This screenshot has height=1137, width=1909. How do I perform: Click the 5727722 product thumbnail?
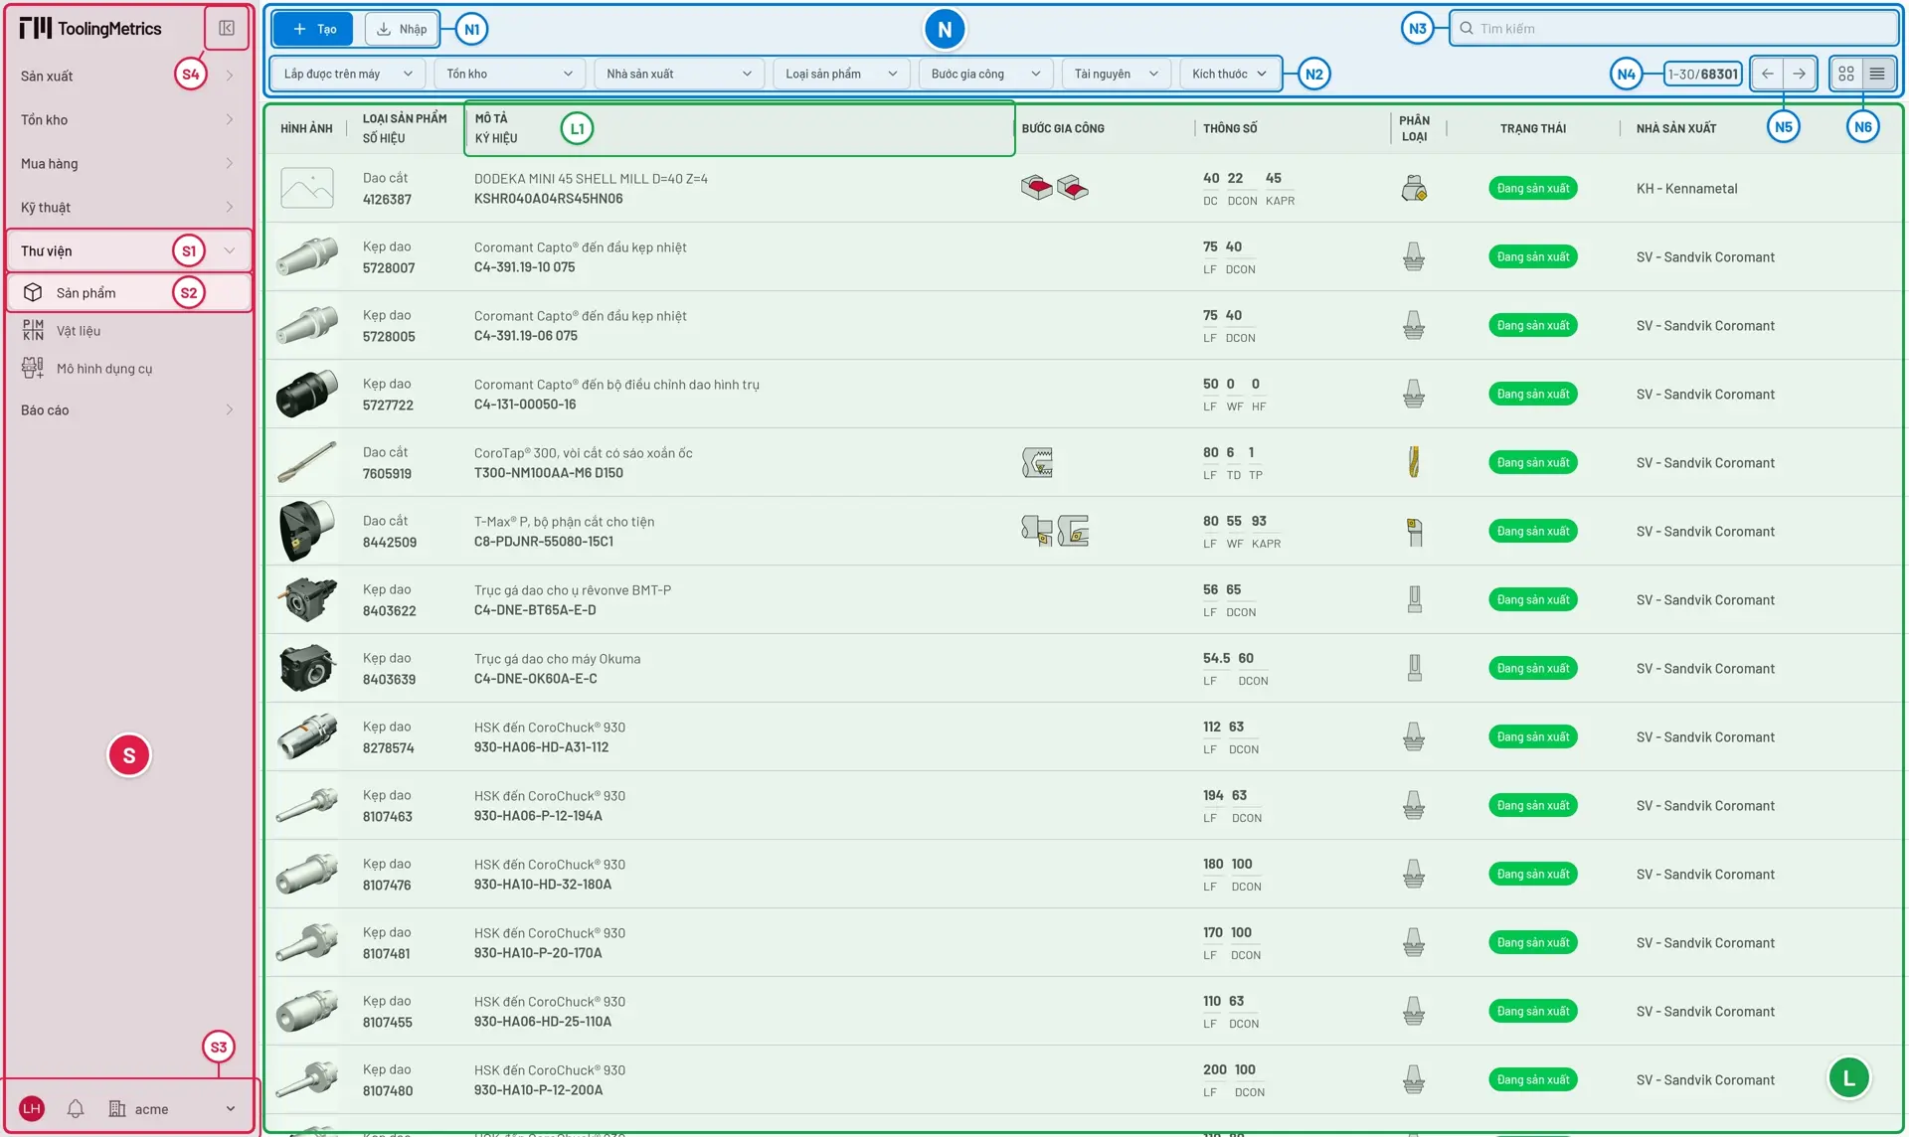(306, 394)
